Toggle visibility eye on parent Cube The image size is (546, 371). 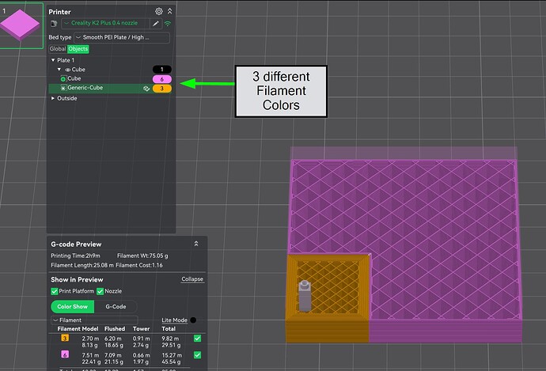pyautogui.click(x=67, y=70)
